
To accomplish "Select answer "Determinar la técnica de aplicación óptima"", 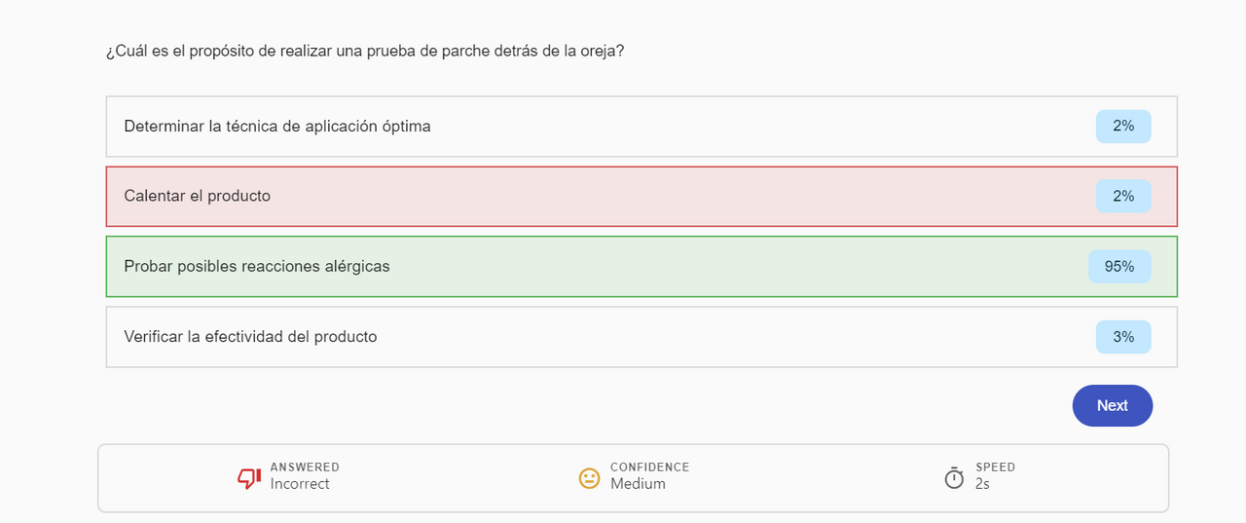I will coord(277,127).
